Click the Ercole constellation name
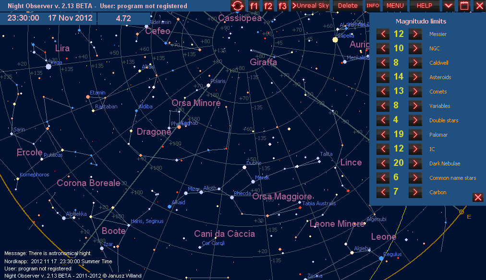Screen dimensions: 486x280 (x=29, y=152)
